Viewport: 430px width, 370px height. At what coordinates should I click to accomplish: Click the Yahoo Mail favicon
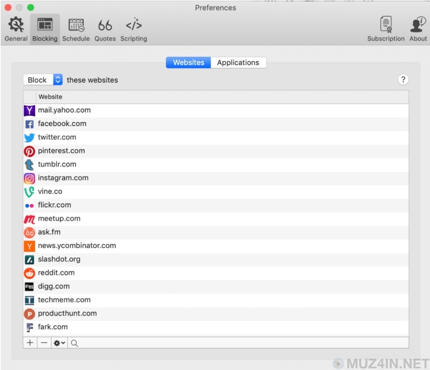[29, 110]
